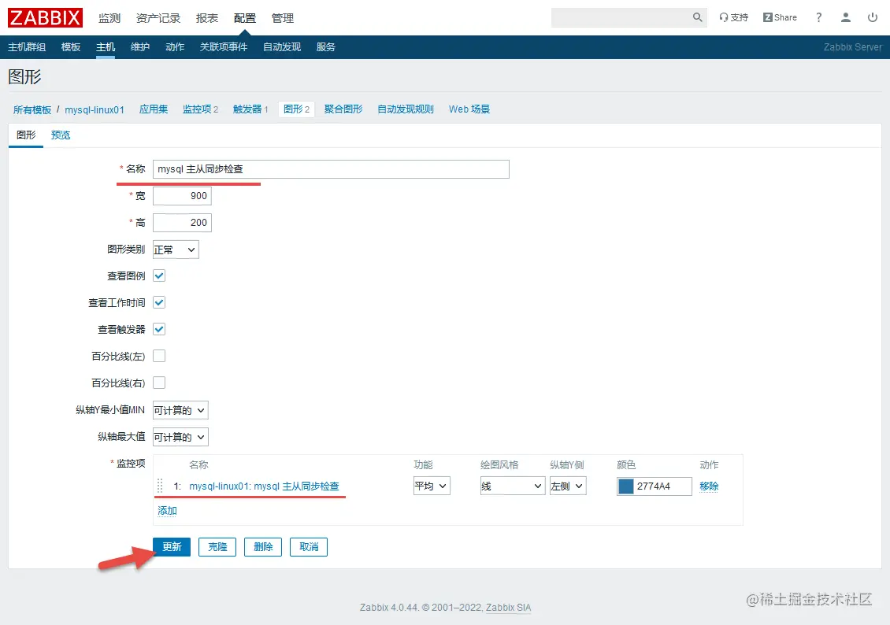890x625 pixels.
Task: Click the 更新 button to save
Action: (x=172, y=546)
